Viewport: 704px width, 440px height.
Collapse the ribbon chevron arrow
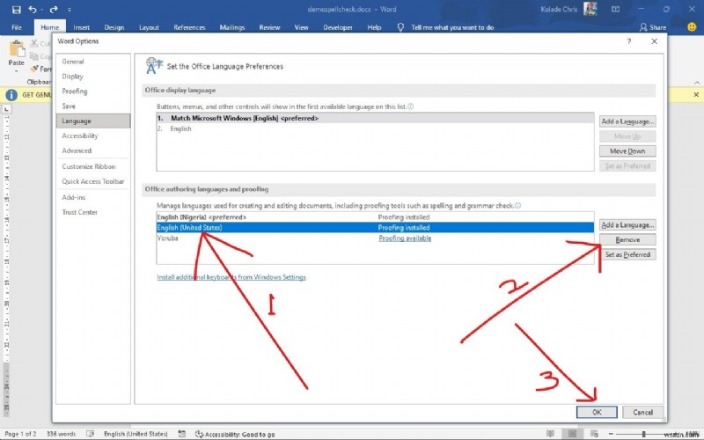(x=696, y=83)
